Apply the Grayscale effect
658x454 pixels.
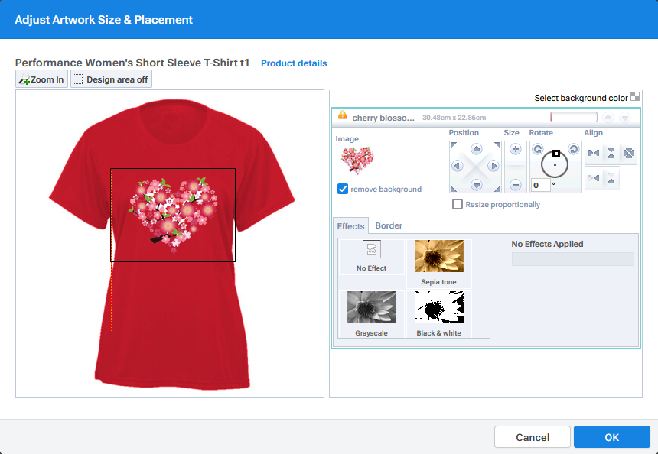coord(371,314)
